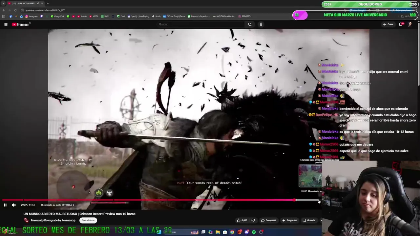The width and height of the screenshot is (420, 236).
Task: Open the Revenant y Downgrade channel link
Action: (x=52, y=220)
